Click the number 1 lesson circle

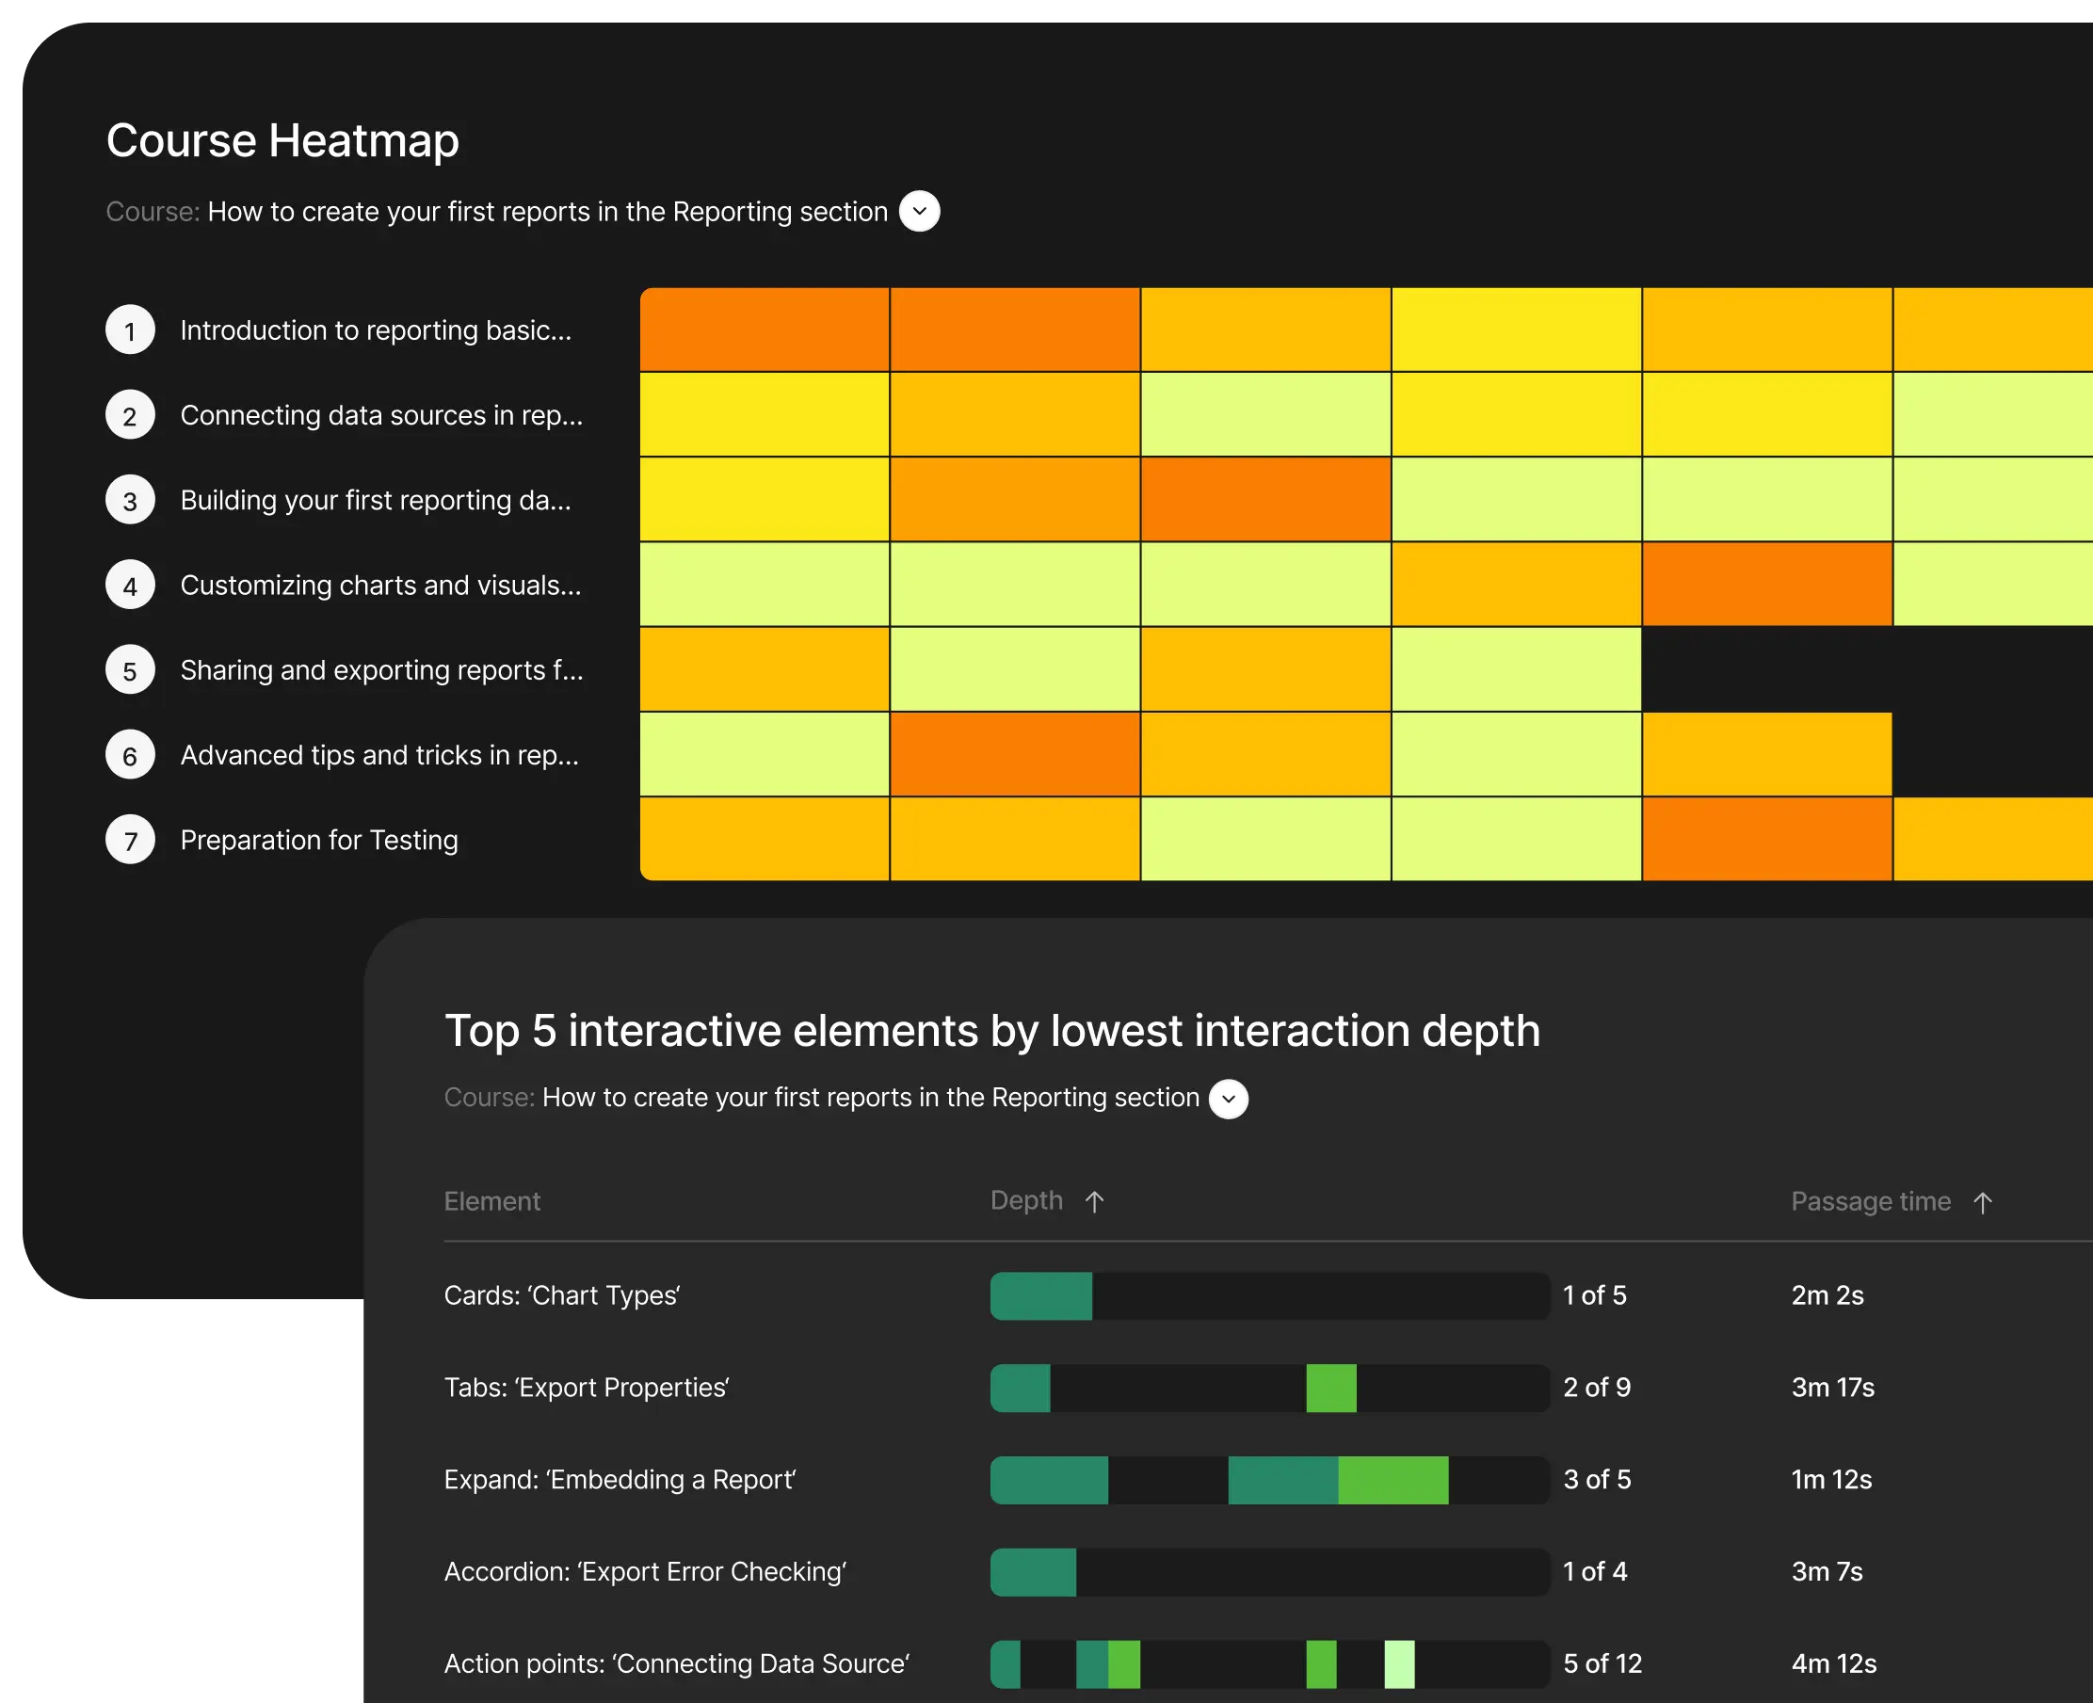tap(131, 330)
